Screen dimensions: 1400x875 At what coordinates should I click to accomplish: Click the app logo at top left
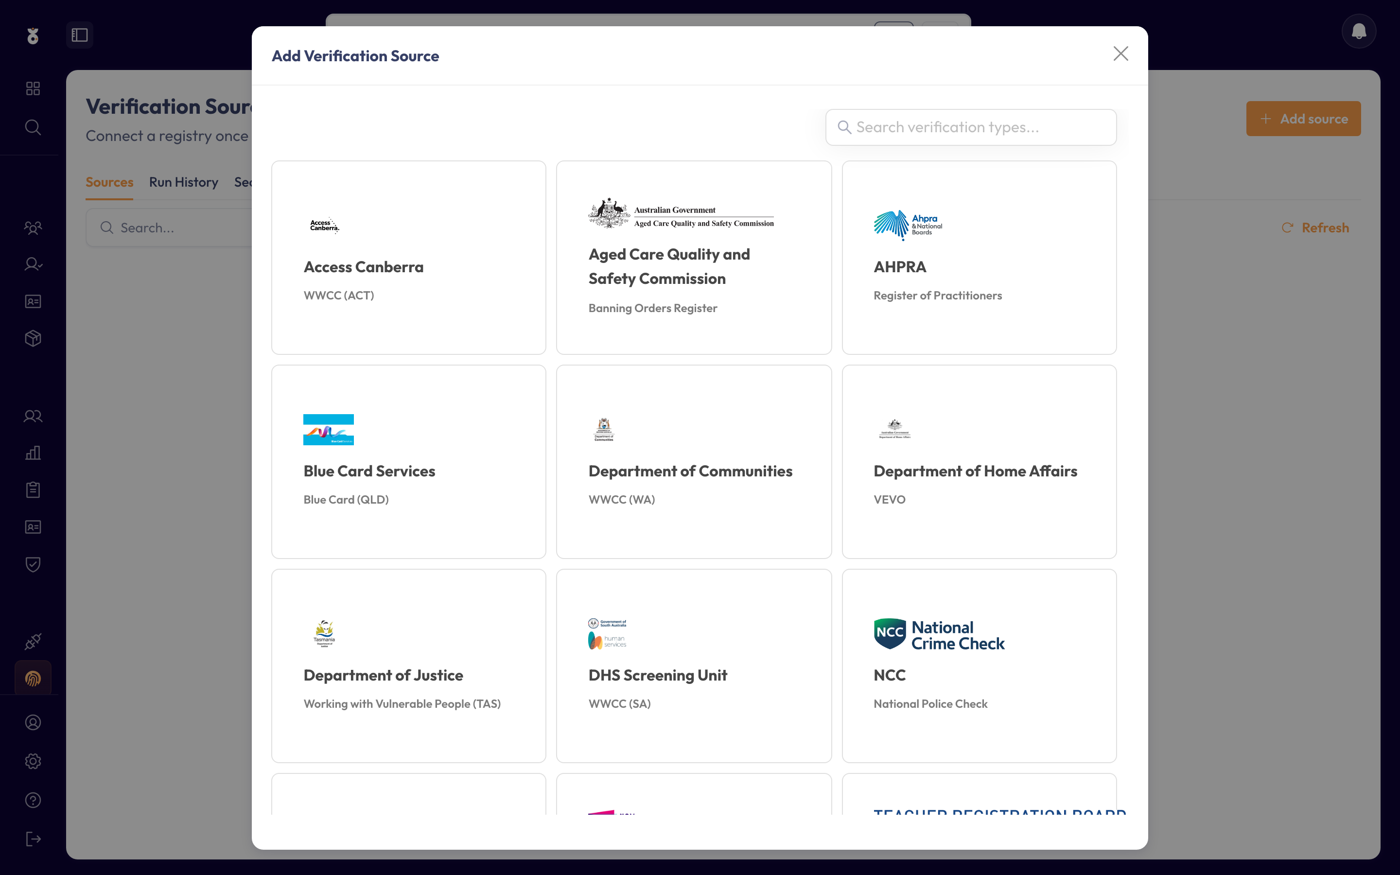tap(33, 36)
